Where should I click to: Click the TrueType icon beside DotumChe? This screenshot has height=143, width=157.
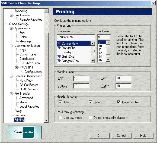[59, 48]
